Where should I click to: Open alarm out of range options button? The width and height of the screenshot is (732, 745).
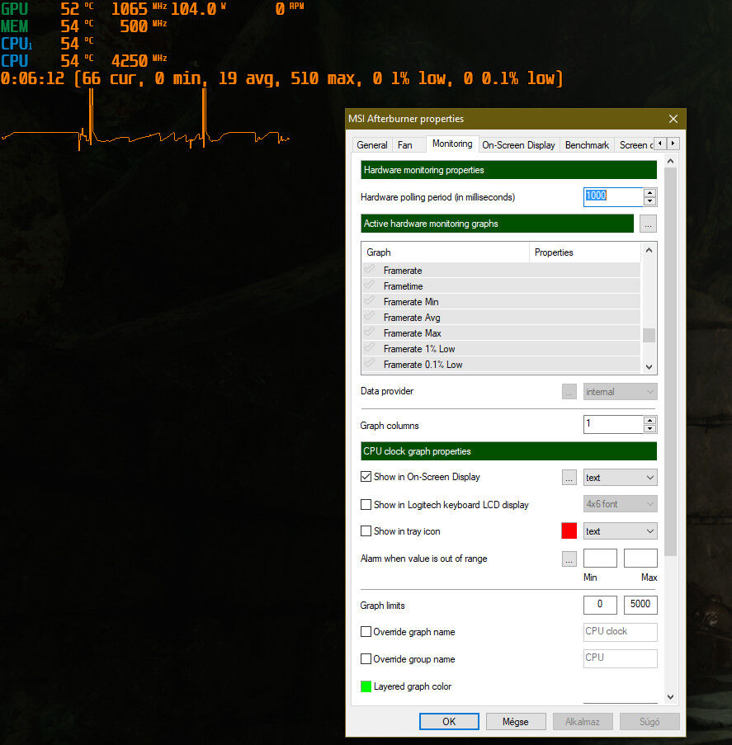point(569,559)
